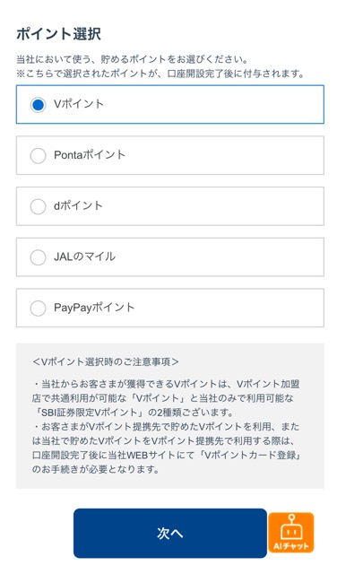Click the gray Vポイント caution notes box
Viewport: 337px width, 574px height.
point(170,416)
